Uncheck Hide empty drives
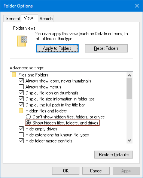 pyautogui.click(x=21, y=129)
